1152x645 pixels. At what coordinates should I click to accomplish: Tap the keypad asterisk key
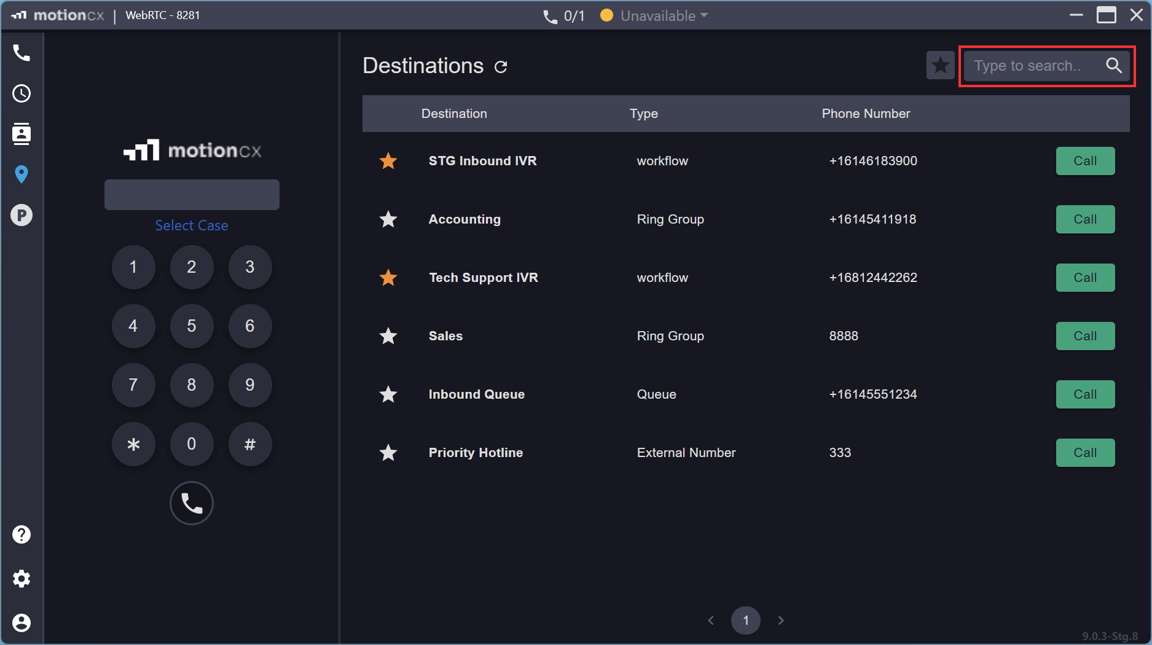click(x=133, y=444)
